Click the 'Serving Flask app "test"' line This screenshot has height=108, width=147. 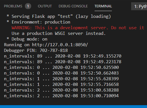(x=61, y=16)
